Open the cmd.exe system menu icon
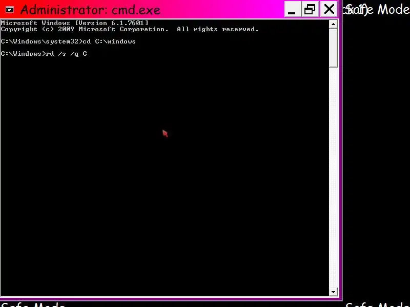This screenshot has width=410, height=307. coord(10,10)
